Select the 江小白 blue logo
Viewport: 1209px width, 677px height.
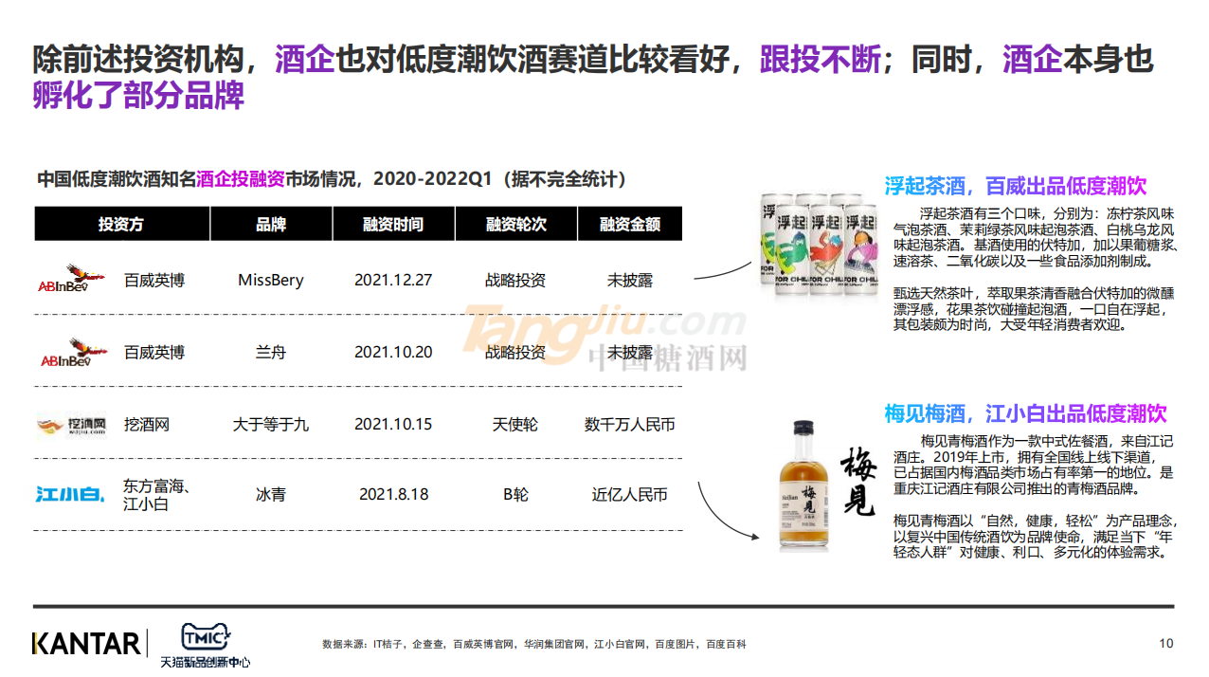[x=70, y=494]
